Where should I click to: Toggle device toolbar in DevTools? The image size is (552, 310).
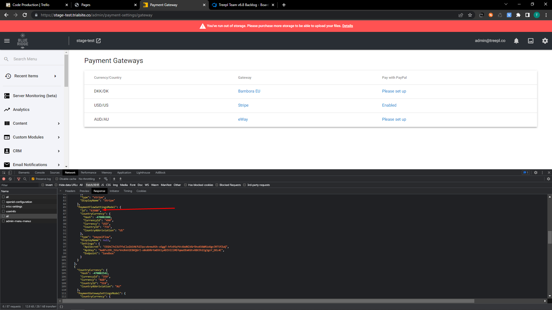point(10,173)
